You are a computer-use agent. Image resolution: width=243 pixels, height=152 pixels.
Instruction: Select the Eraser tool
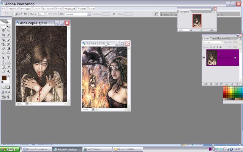tap(3, 49)
